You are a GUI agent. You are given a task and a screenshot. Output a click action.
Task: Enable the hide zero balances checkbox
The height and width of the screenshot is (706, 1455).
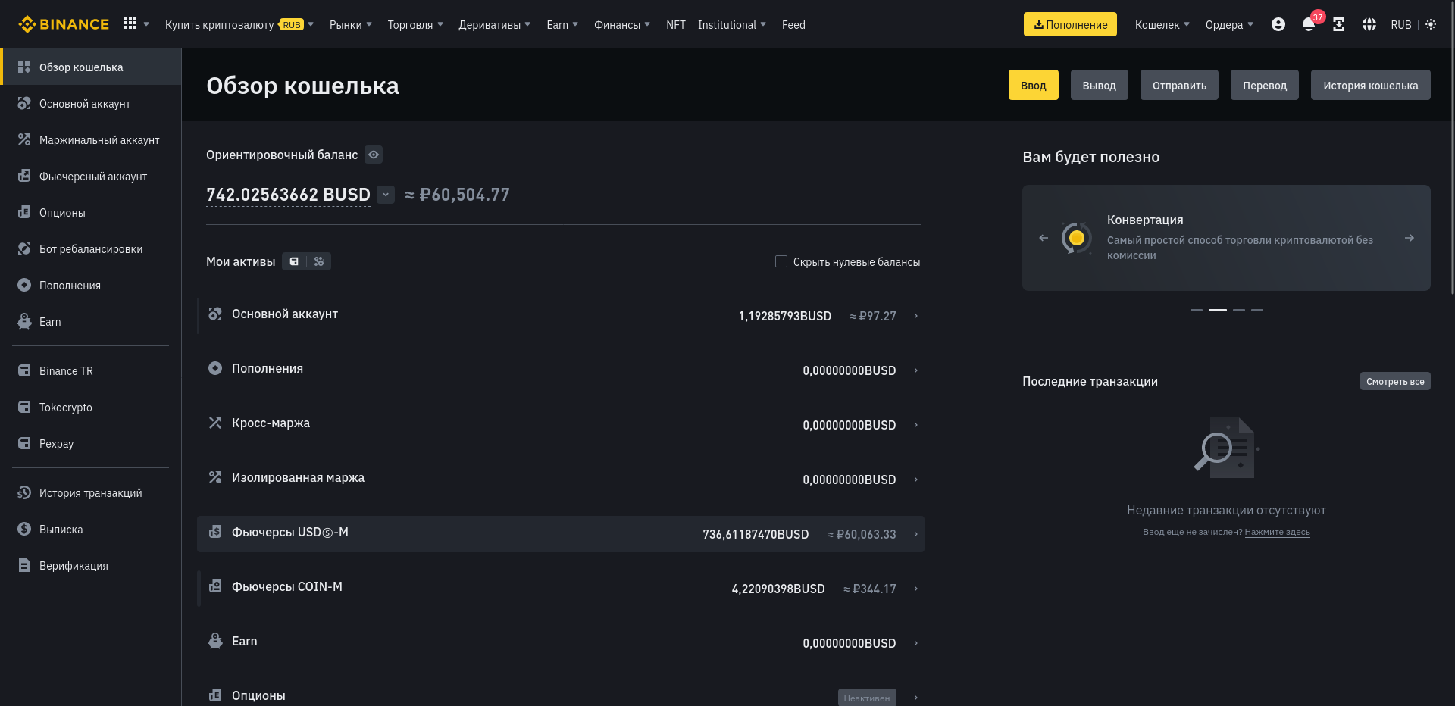click(x=781, y=261)
